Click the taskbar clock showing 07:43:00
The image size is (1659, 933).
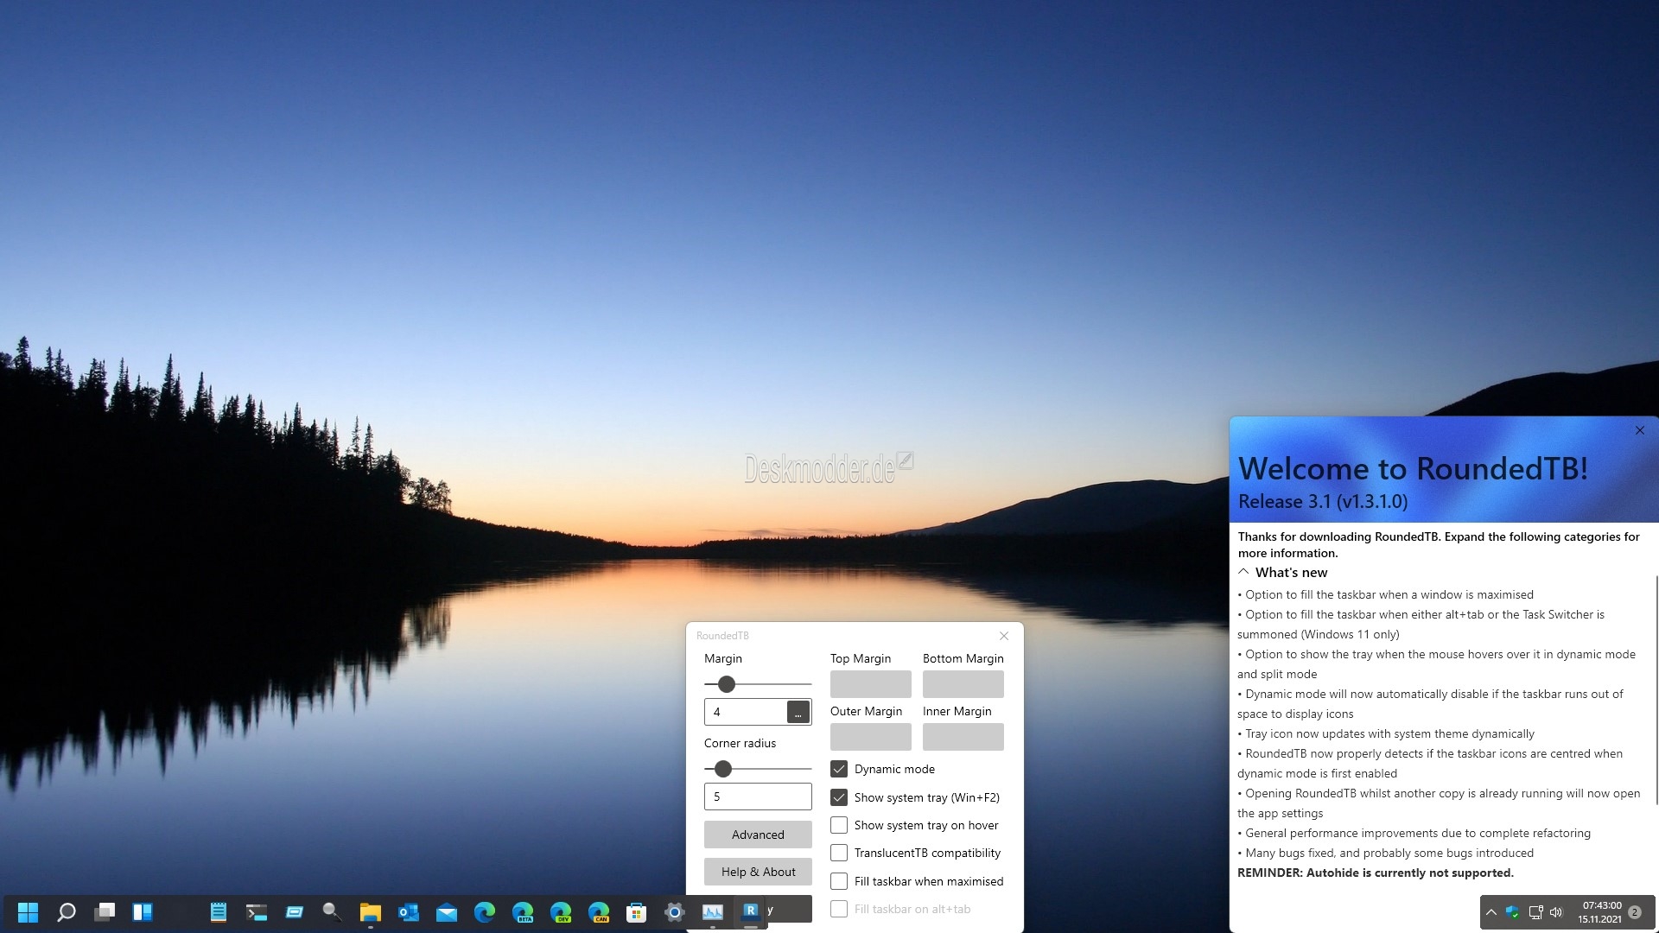[x=1601, y=912]
